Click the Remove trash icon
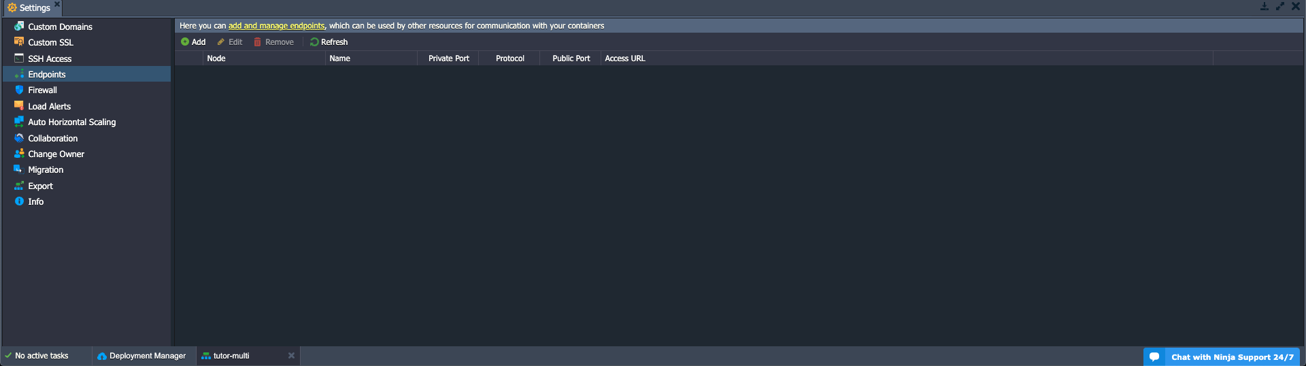This screenshot has height=366, width=1306. point(258,42)
